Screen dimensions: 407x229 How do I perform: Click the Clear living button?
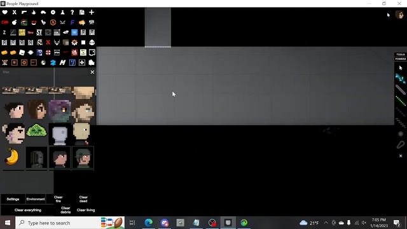(86, 210)
